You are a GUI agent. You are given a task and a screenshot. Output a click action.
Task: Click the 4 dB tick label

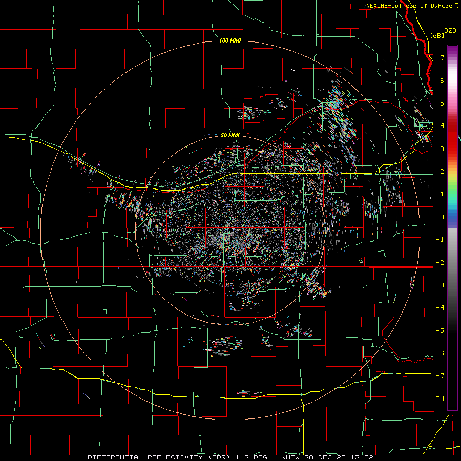point(442,126)
